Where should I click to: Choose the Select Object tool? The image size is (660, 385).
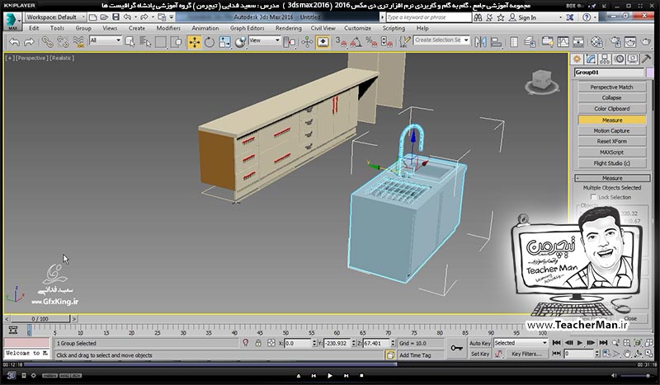coord(130,42)
